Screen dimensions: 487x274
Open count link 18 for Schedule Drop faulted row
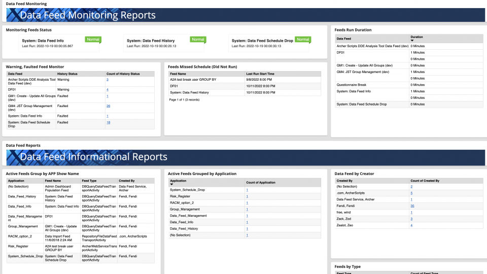108,123
